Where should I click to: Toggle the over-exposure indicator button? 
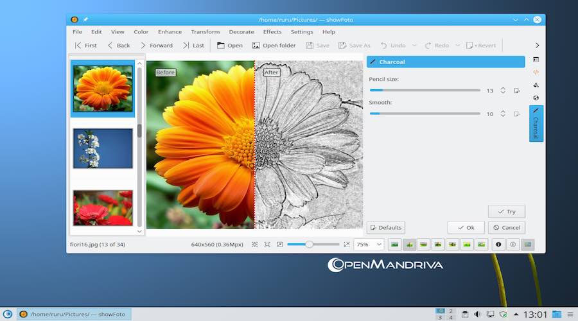512,245
